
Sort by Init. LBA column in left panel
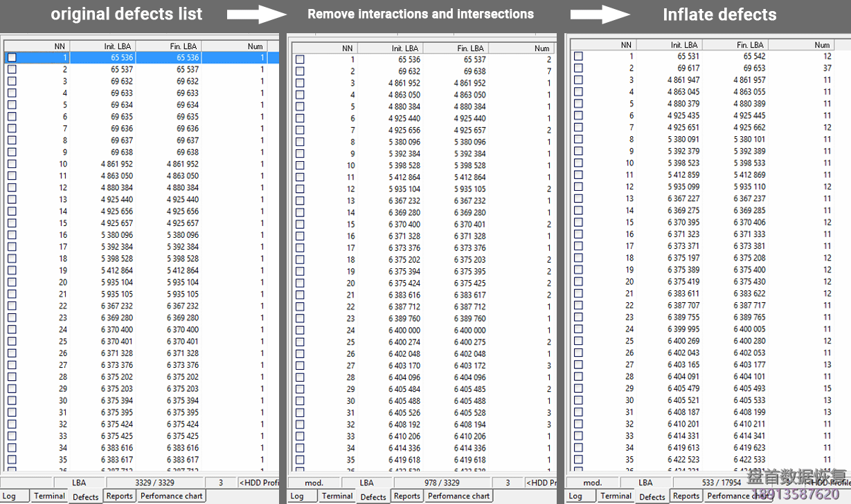[118, 46]
